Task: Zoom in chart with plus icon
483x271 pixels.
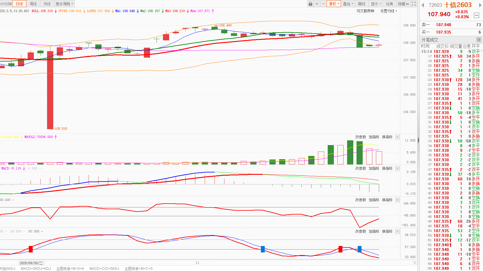Action: [317, 4]
